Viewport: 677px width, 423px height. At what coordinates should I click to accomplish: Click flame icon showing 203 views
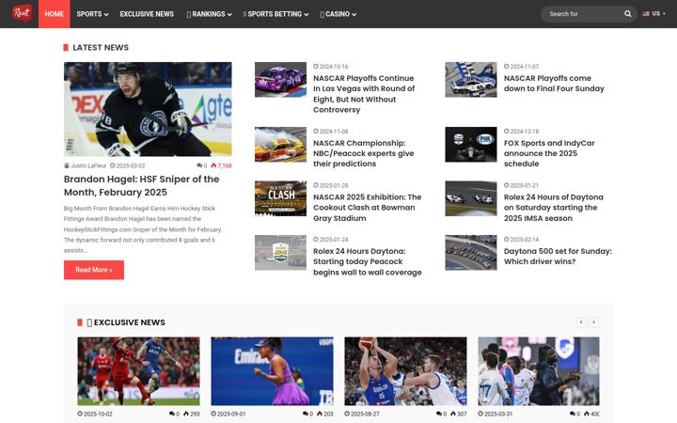(320, 414)
